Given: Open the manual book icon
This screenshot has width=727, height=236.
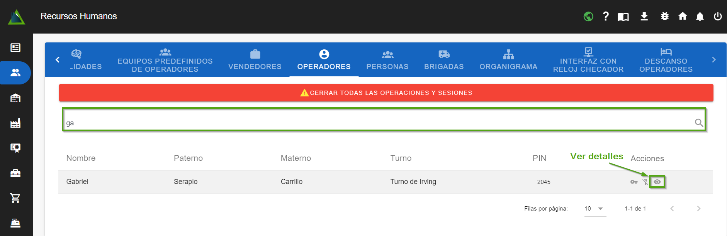Looking at the screenshot, I should 623,17.
